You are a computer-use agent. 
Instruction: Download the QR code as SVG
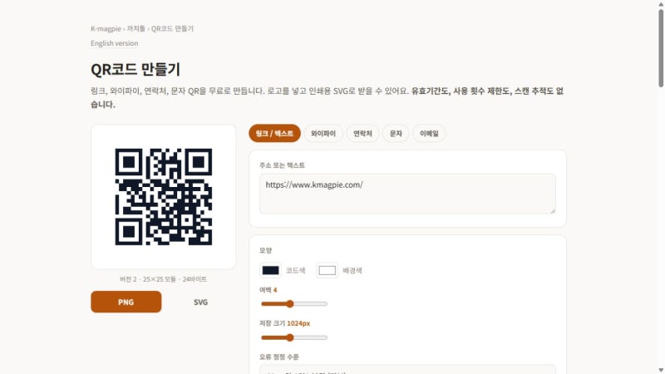pyautogui.click(x=200, y=302)
